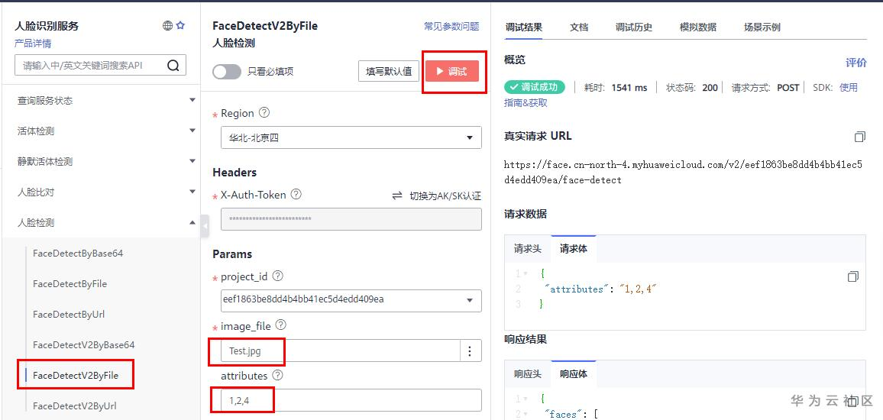Show the 响应头 tab
Viewport: 883px width, 420px height.
tap(528, 374)
